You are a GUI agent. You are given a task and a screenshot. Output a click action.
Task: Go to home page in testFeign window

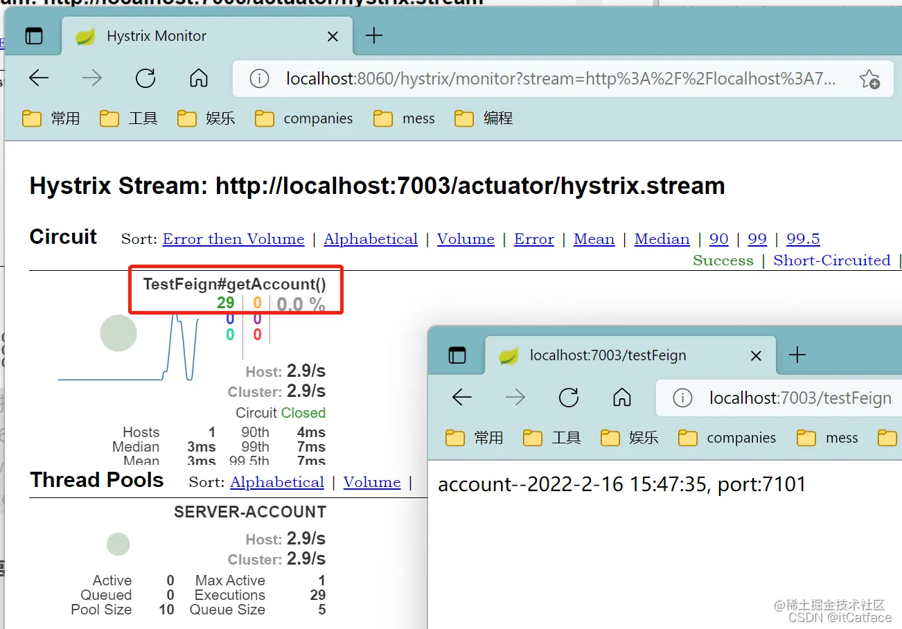tap(622, 398)
